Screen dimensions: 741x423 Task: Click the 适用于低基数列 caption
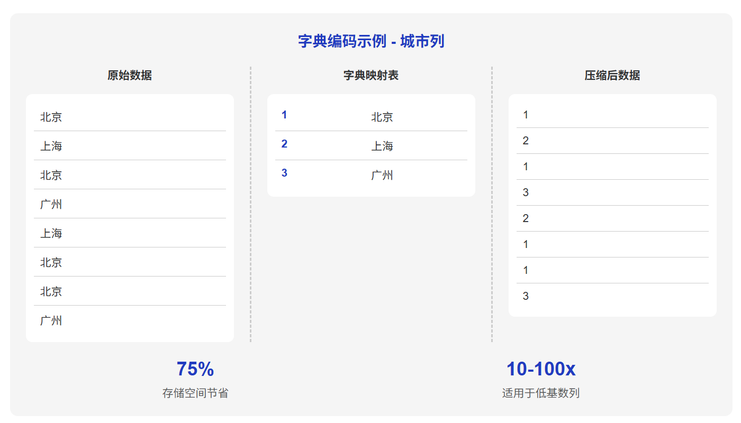click(x=541, y=393)
